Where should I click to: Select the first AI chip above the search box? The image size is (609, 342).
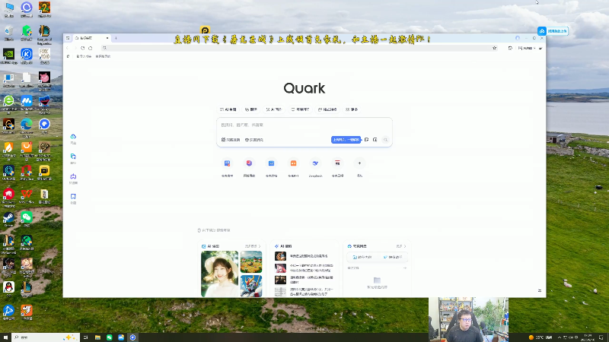(x=228, y=109)
